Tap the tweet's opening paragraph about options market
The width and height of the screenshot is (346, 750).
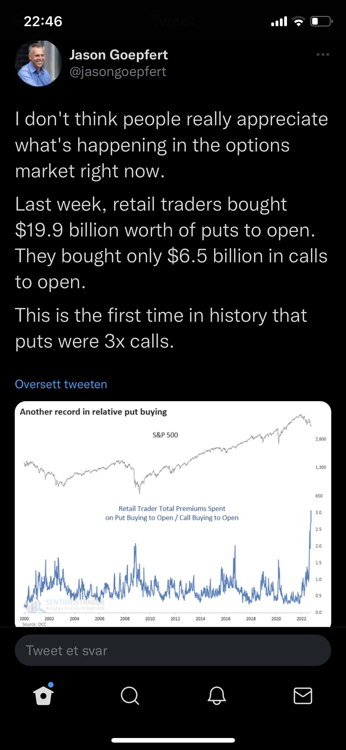(x=171, y=145)
